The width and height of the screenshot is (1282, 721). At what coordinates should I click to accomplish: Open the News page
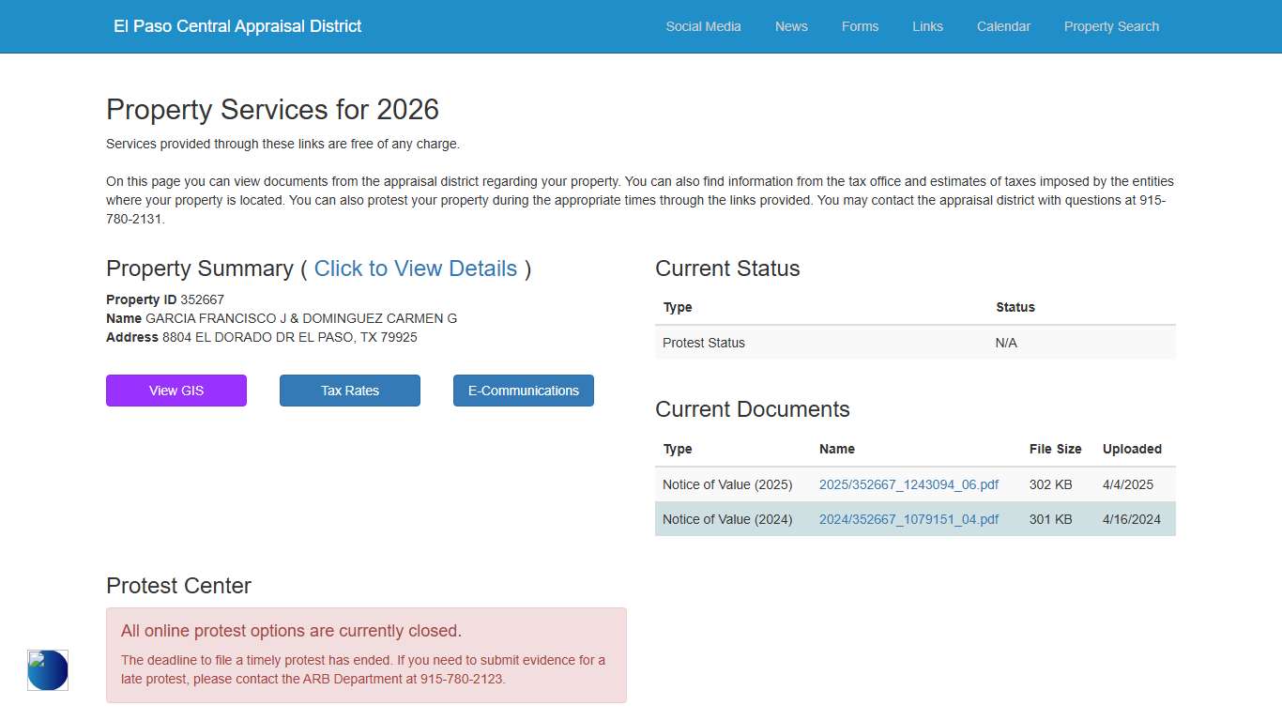[x=790, y=26]
